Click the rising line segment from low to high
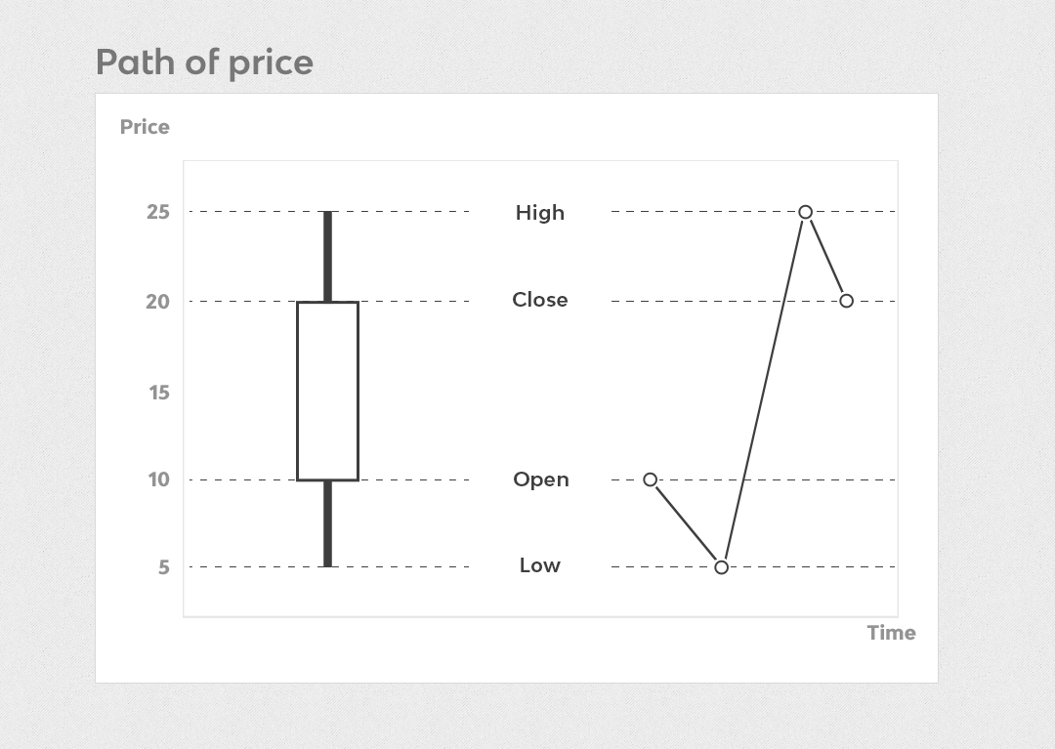The height and width of the screenshot is (749, 1055). [764, 390]
